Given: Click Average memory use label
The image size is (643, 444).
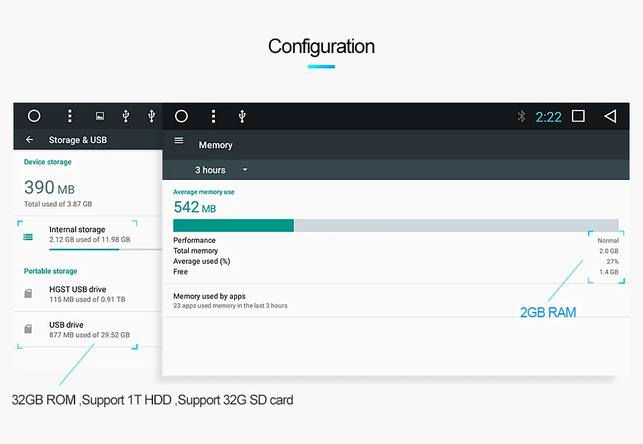Looking at the screenshot, I should click(203, 192).
